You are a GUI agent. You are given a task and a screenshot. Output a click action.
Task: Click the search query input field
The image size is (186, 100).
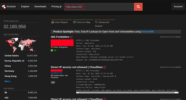tap(99, 7)
